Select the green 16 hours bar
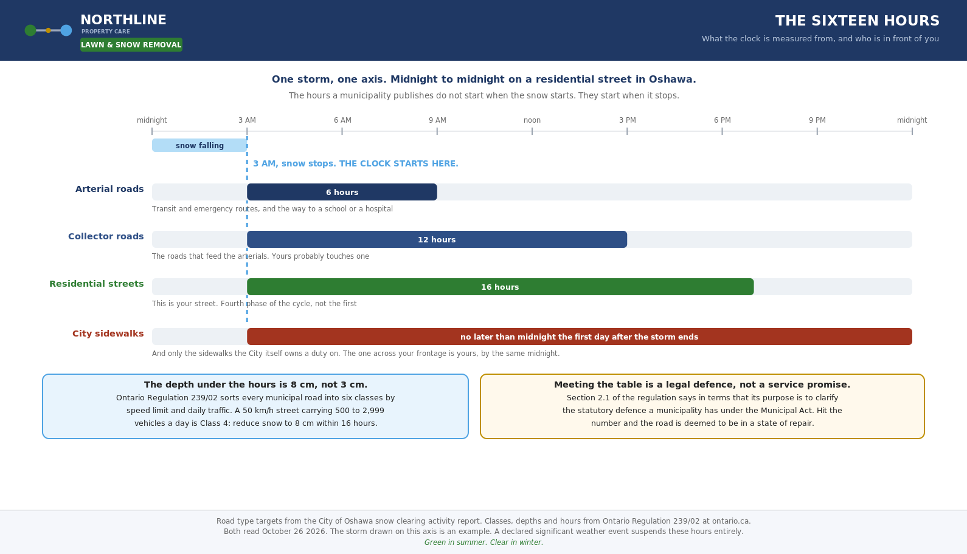967x554 pixels. [x=501, y=287]
